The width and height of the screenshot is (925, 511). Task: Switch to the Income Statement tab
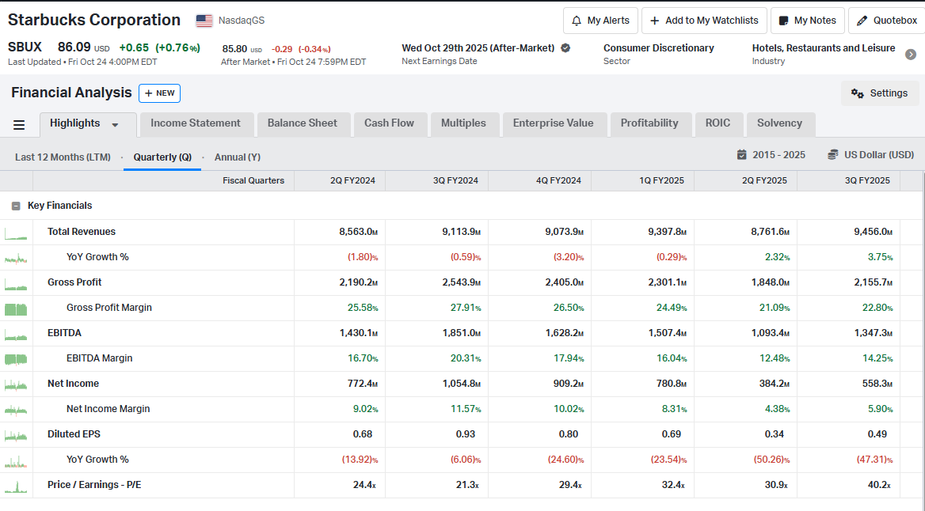196,123
